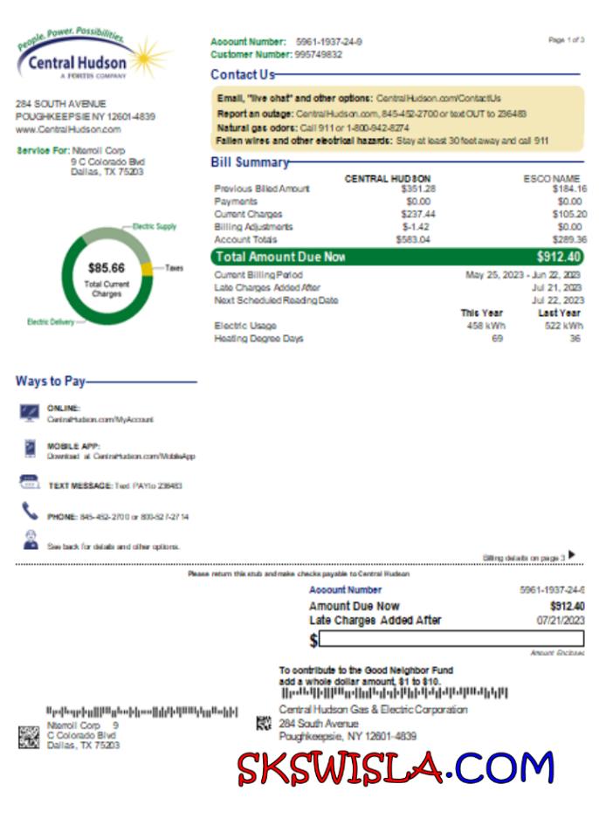Click the person icon beside See back
The width and height of the screenshot is (599, 832).
click(x=30, y=540)
